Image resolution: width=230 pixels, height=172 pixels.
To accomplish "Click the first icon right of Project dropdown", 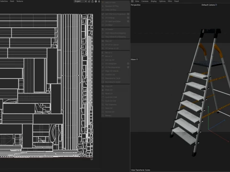I will click(89, 1).
